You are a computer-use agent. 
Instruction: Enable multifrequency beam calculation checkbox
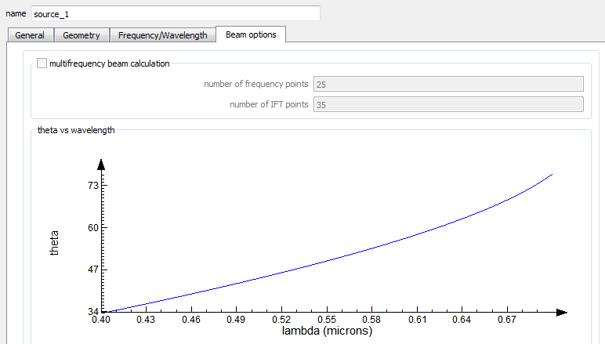click(42, 63)
